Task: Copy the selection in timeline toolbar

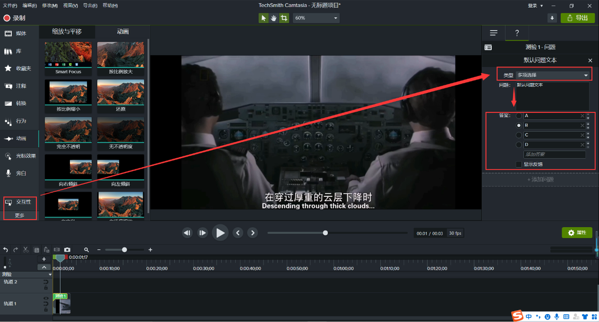Action: (x=36, y=250)
